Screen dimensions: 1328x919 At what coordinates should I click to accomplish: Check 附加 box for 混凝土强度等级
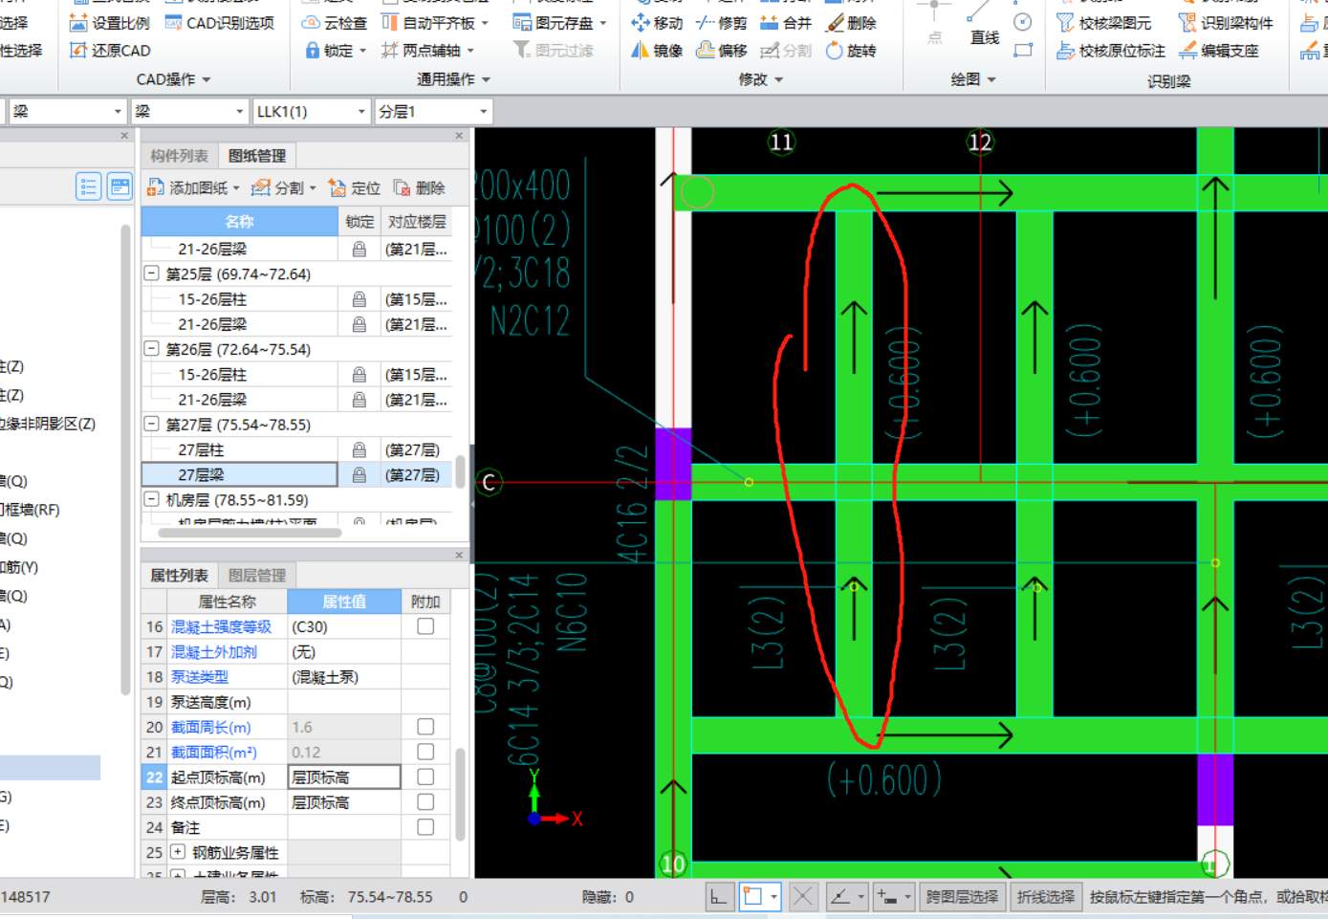(425, 626)
